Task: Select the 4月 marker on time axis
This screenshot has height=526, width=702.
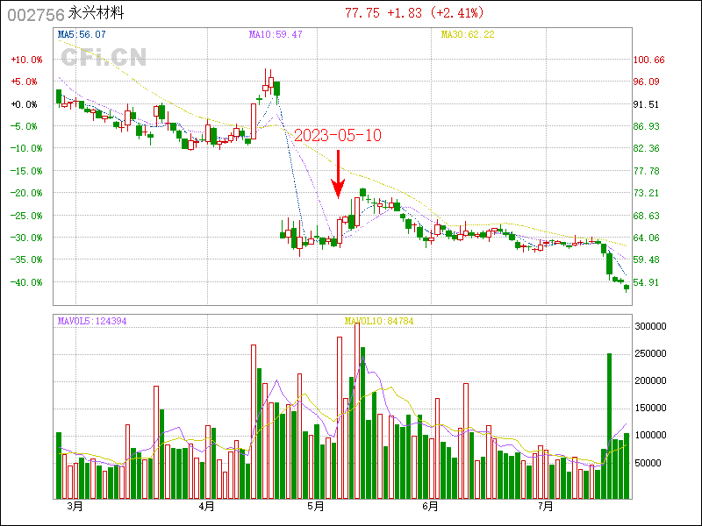Action: (x=207, y=507)
